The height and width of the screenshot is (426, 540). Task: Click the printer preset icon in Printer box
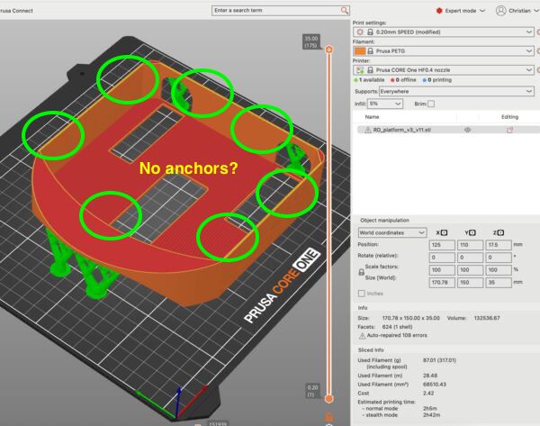point(360,70)
